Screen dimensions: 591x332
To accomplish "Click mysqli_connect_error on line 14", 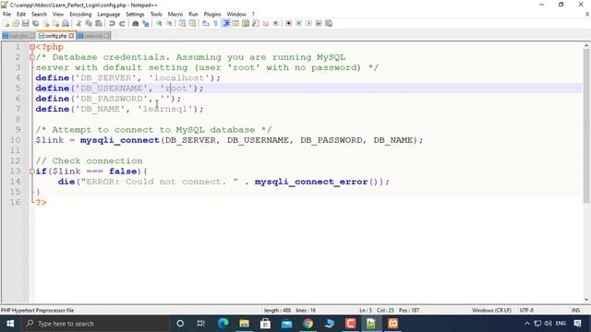I will 311,182.
